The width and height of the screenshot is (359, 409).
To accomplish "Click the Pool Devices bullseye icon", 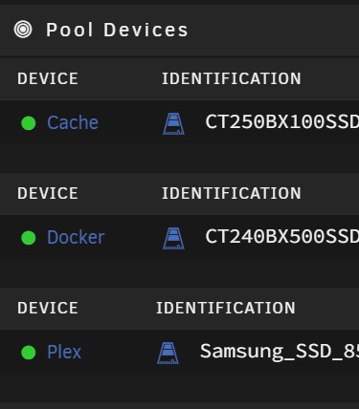I will 23,30.
